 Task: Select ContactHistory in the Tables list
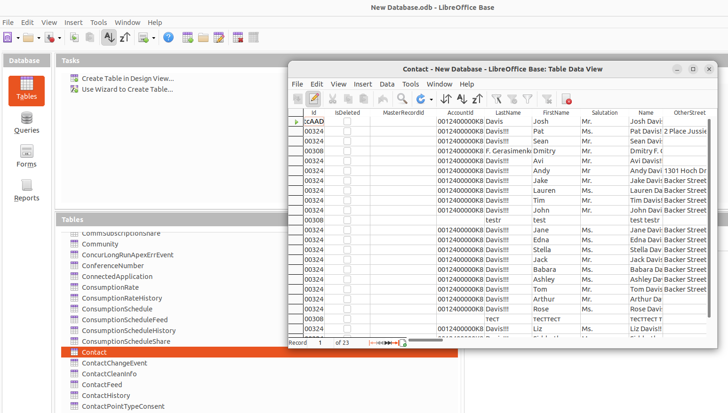point(106,396)
